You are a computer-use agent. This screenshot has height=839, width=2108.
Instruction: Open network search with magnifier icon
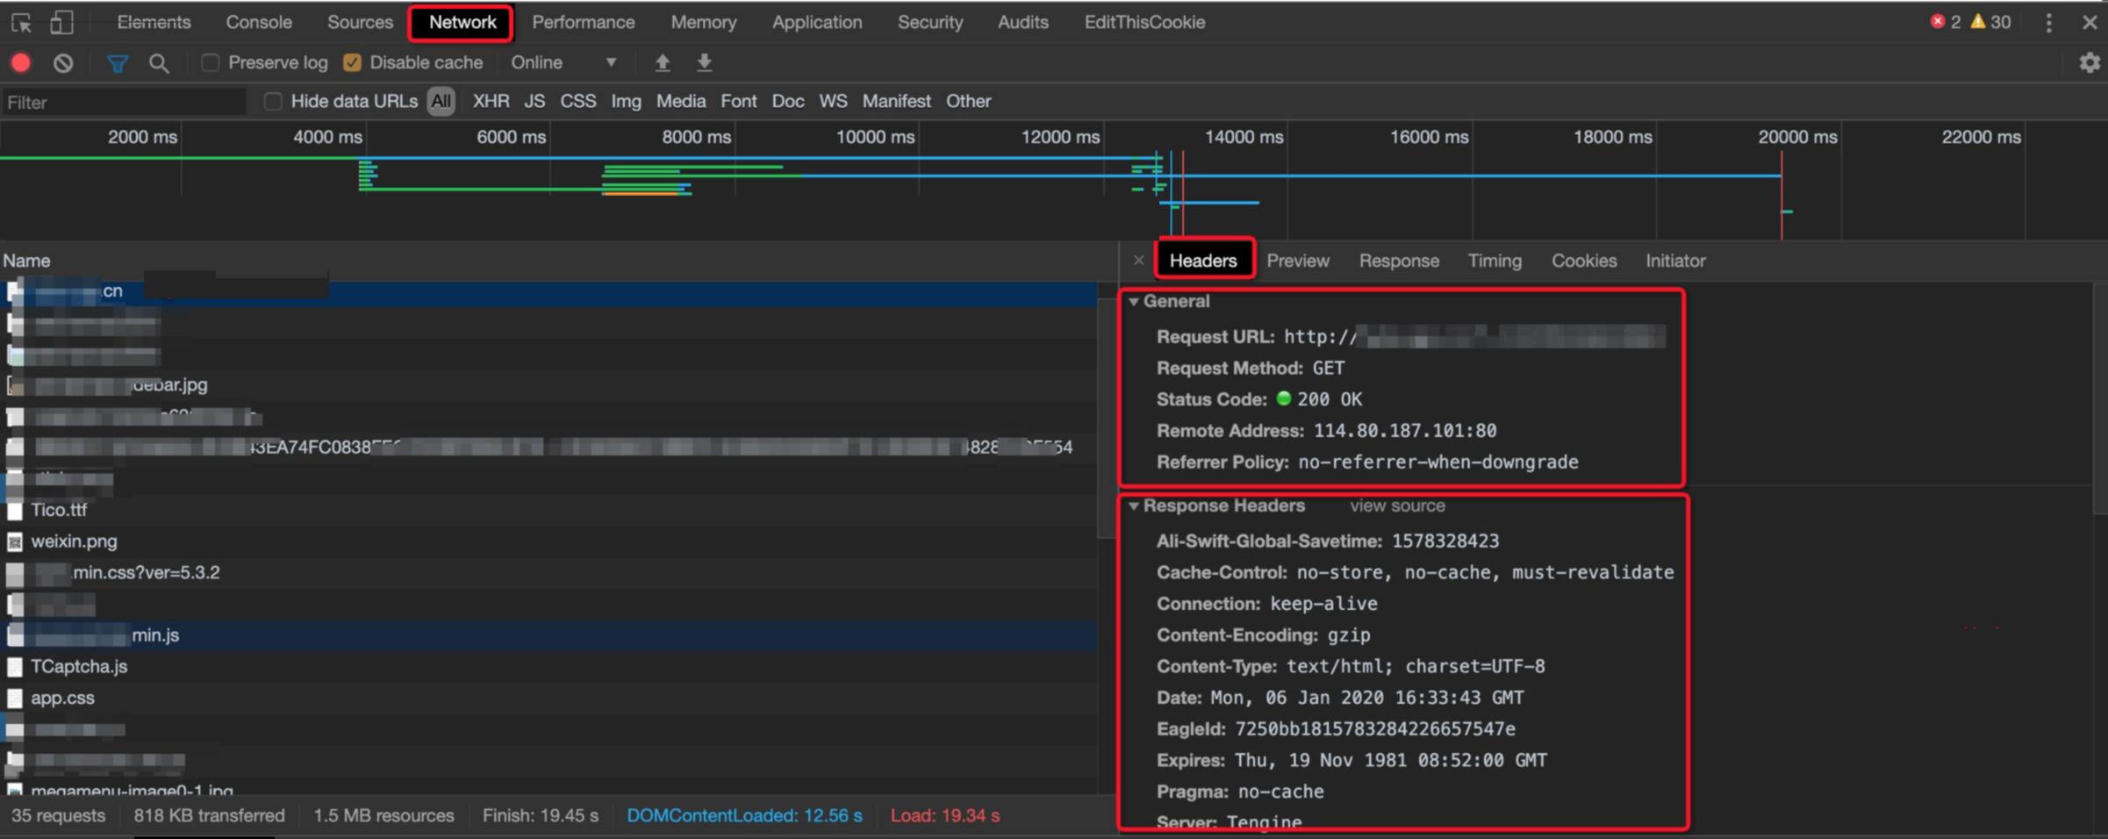click(159, 63)
